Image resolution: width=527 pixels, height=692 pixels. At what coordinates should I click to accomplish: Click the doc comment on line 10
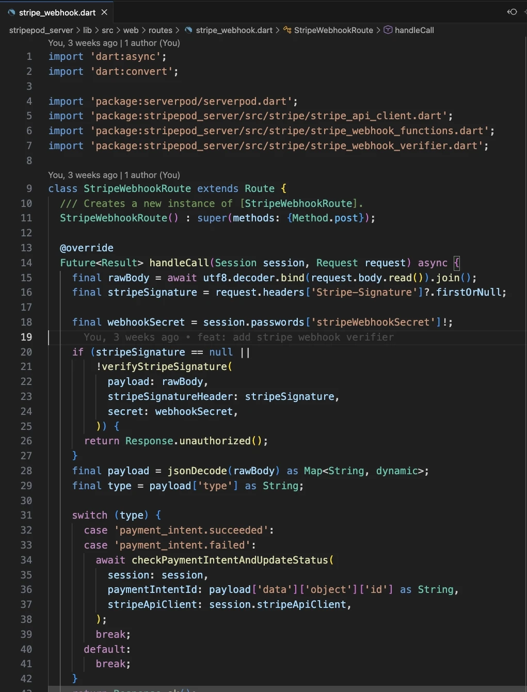[x=211, y=204]
